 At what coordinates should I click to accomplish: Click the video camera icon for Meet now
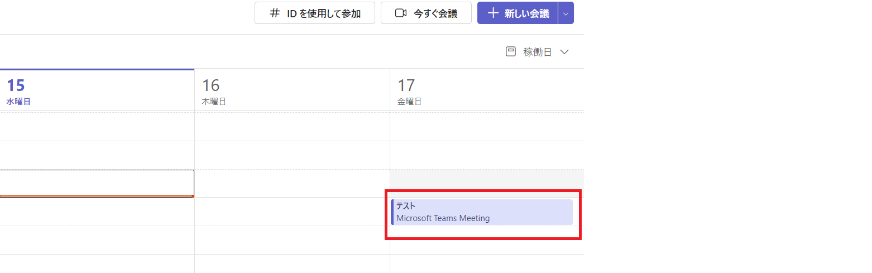coord(400,13)
